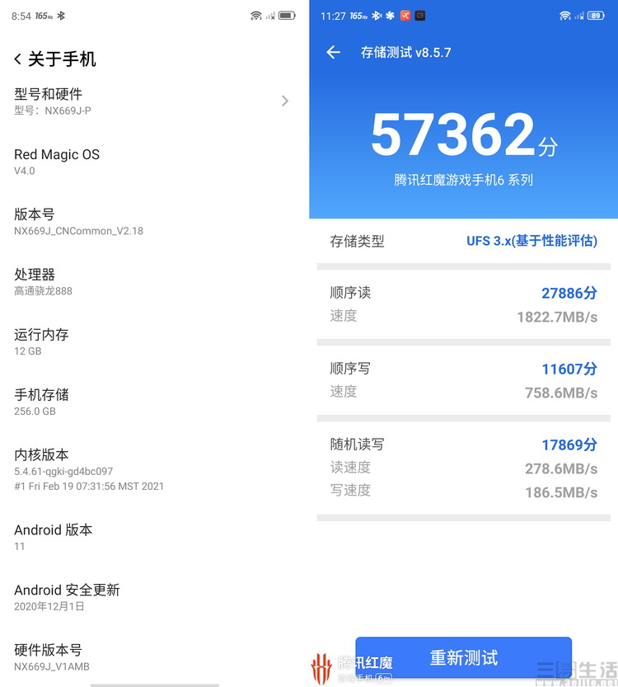618x687 pixels.
Task: Tap the dark square notification icon
Action: click(x=419, y=16)
